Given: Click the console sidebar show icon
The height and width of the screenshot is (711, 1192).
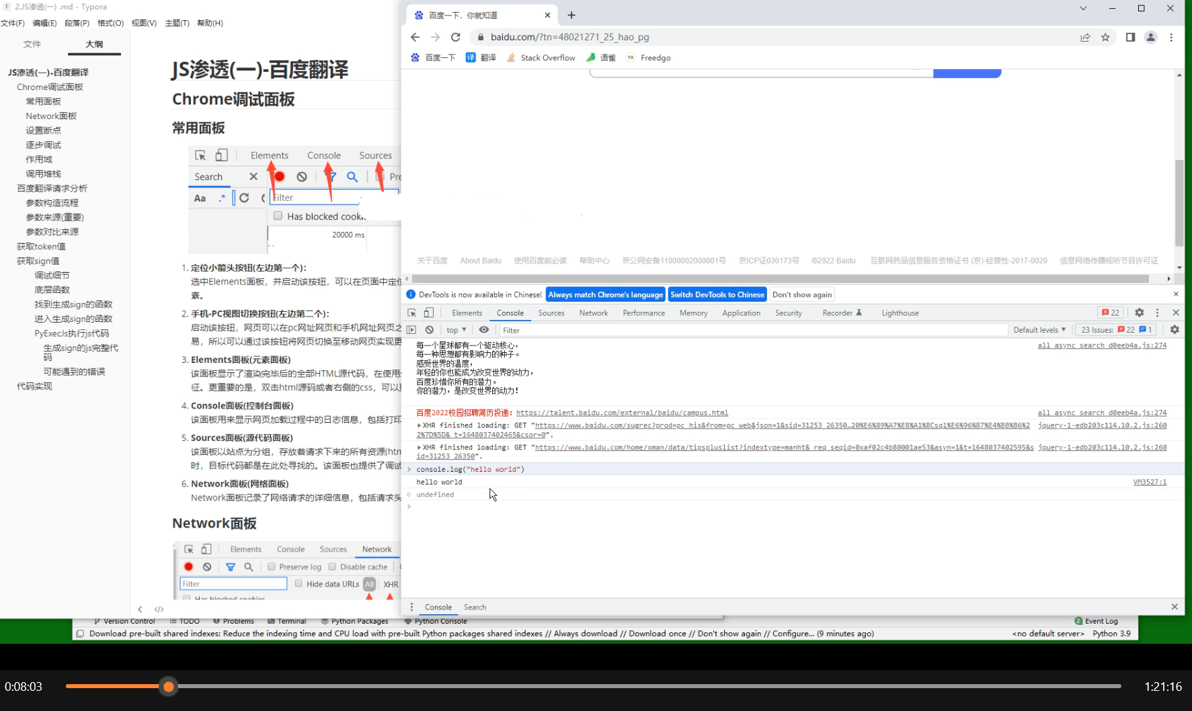Looking at the screenshot, I should pyautogui.click(x=411, y=330).
